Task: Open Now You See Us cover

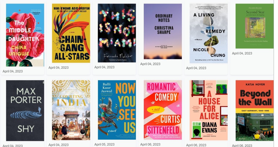Action: pos(117,110)
